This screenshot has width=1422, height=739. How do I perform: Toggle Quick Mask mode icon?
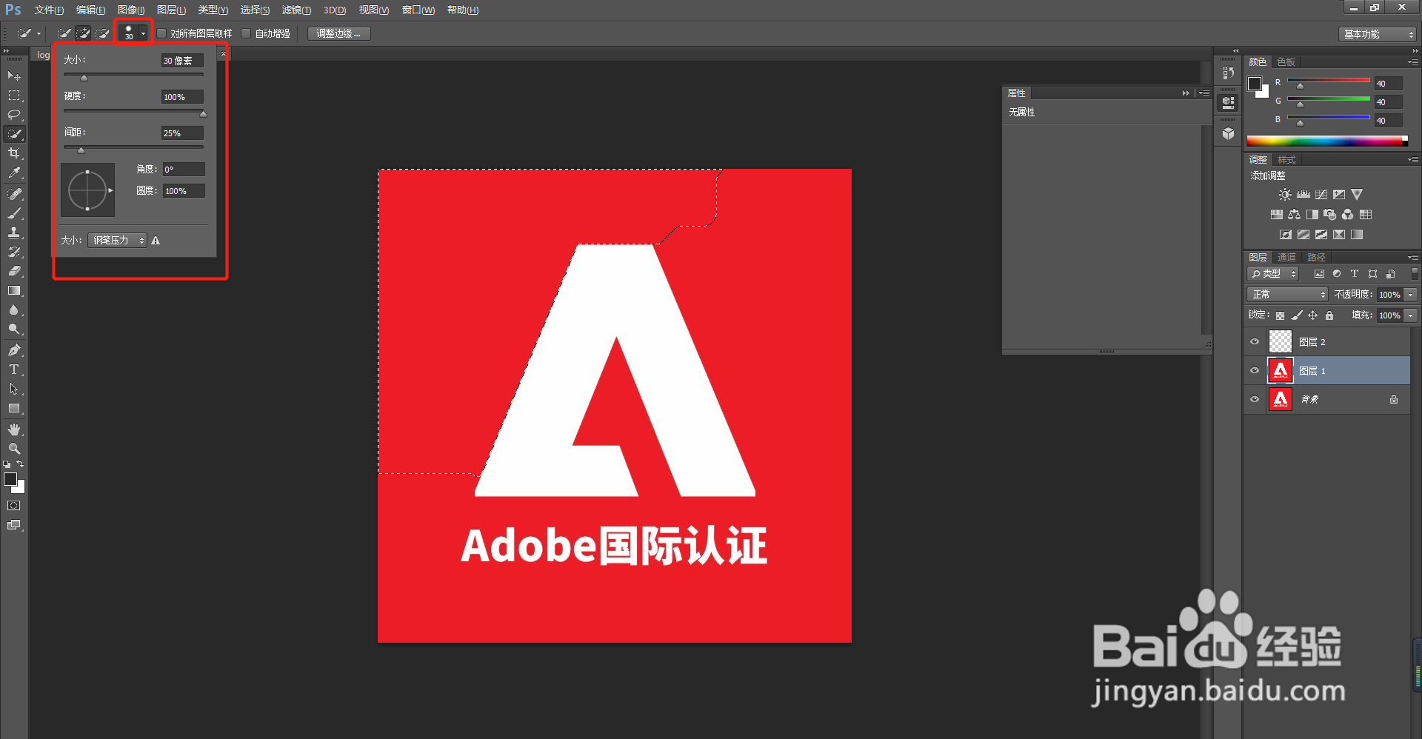click(14, 506)
